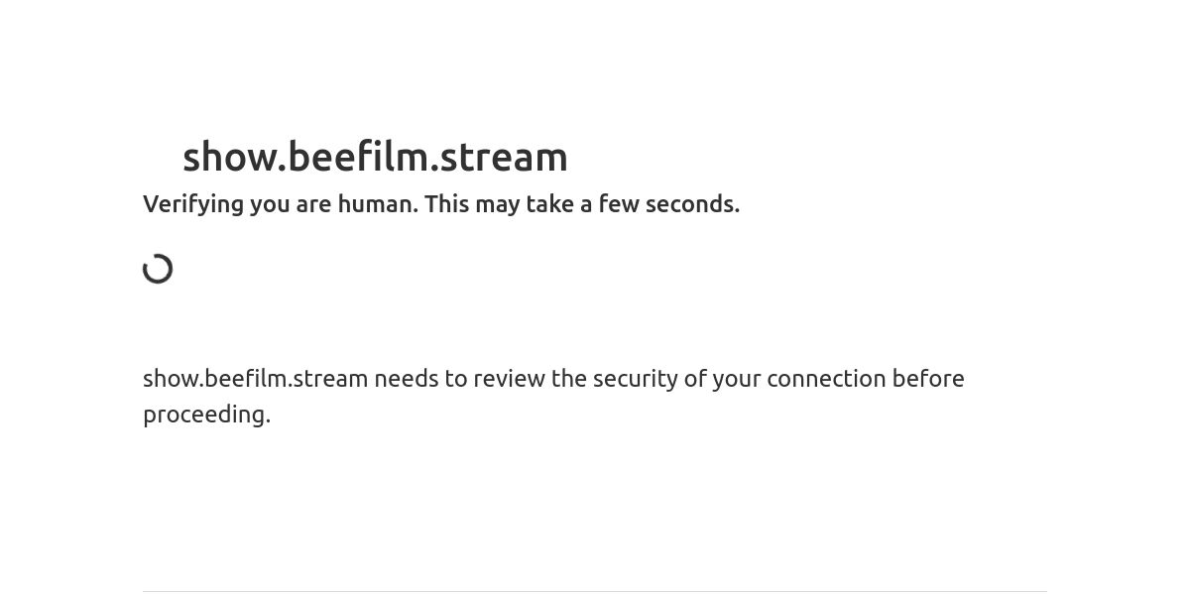Click "show.beefilm.stream" in the body paragraph
Viewport: 1190px width, 595px height.
pos(255,379)
